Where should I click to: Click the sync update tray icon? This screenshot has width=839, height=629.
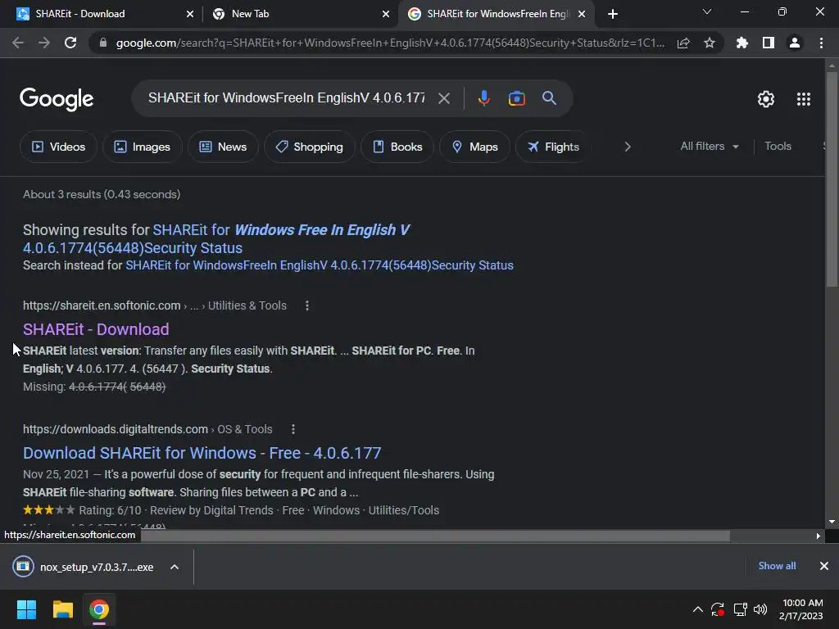point(718,609)
